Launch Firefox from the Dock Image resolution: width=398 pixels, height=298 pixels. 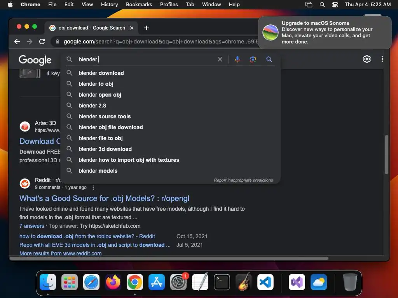click(x=113, y=282)
